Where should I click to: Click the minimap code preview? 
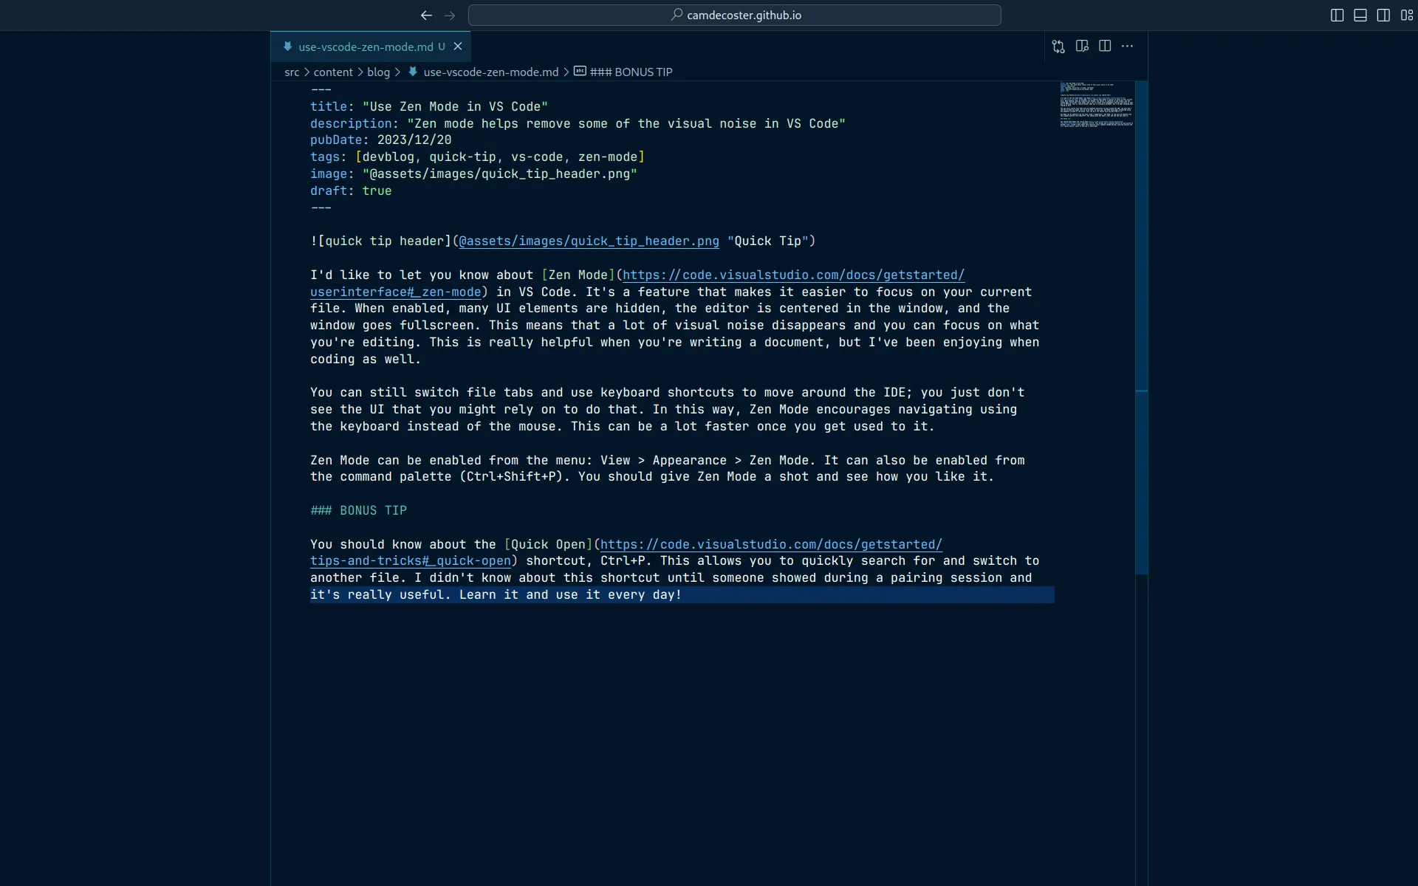[x=1096, y=105]
